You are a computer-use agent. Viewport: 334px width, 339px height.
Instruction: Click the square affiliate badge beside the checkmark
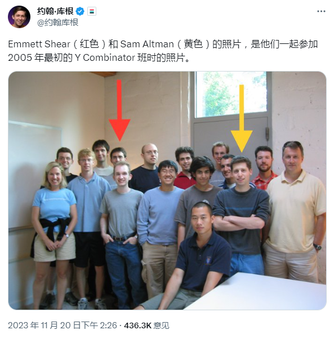pos(92,11)
